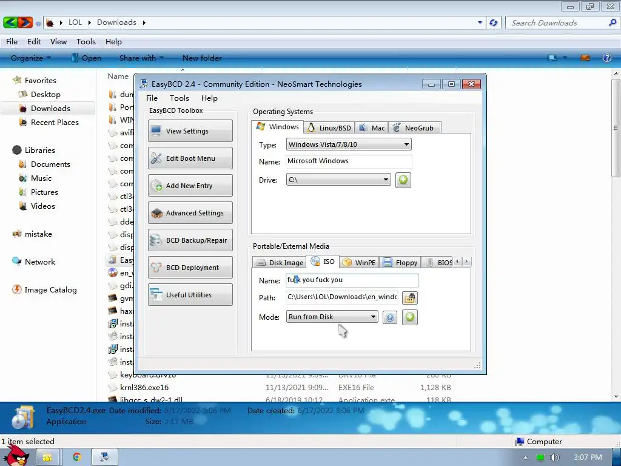This screenshot has width=621, height=466.
Task: Select the ISO media tab
Action: pyautogui.click(x=323, y=262)
